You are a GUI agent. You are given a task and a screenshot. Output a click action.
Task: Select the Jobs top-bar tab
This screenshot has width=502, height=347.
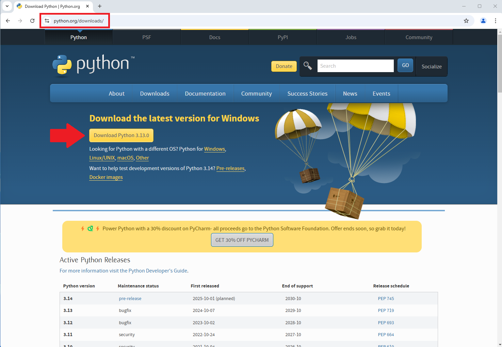[x=351, y=37]
